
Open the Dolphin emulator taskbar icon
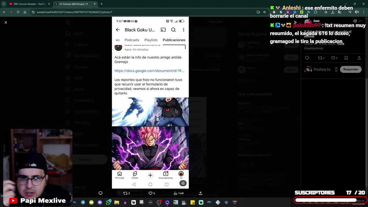[x=209, y=202]
